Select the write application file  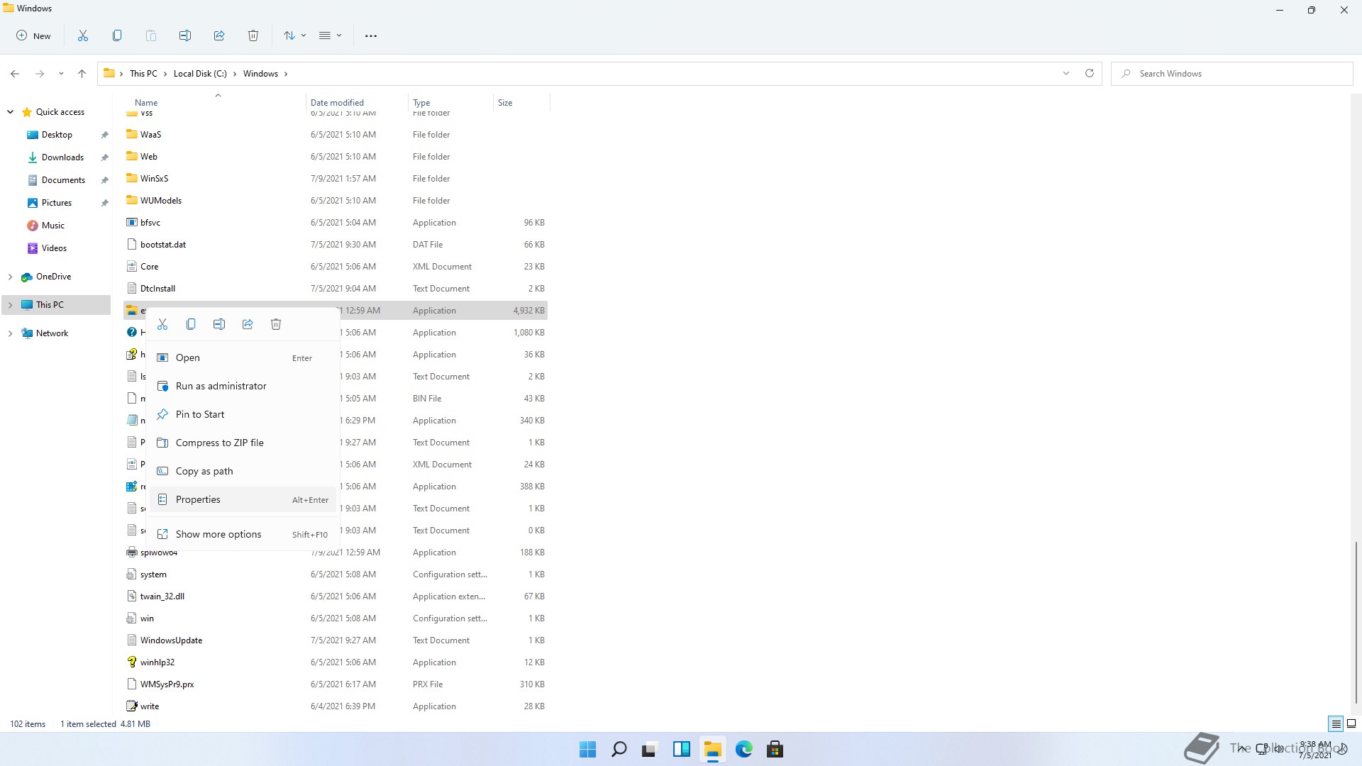tap(336, 706)
